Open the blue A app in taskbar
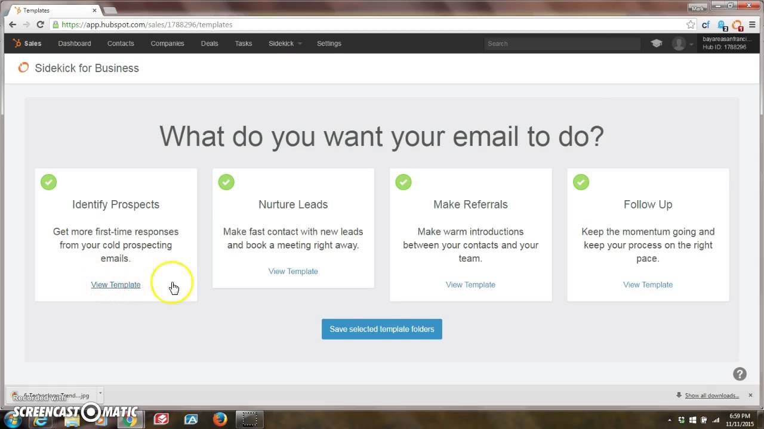 [191, 419]
